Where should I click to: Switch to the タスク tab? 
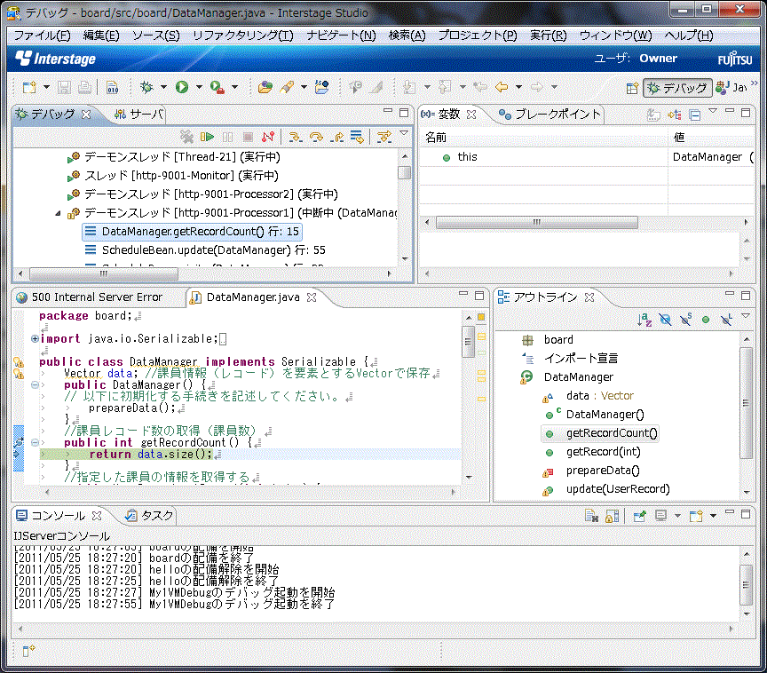click(x=150, y=516)
